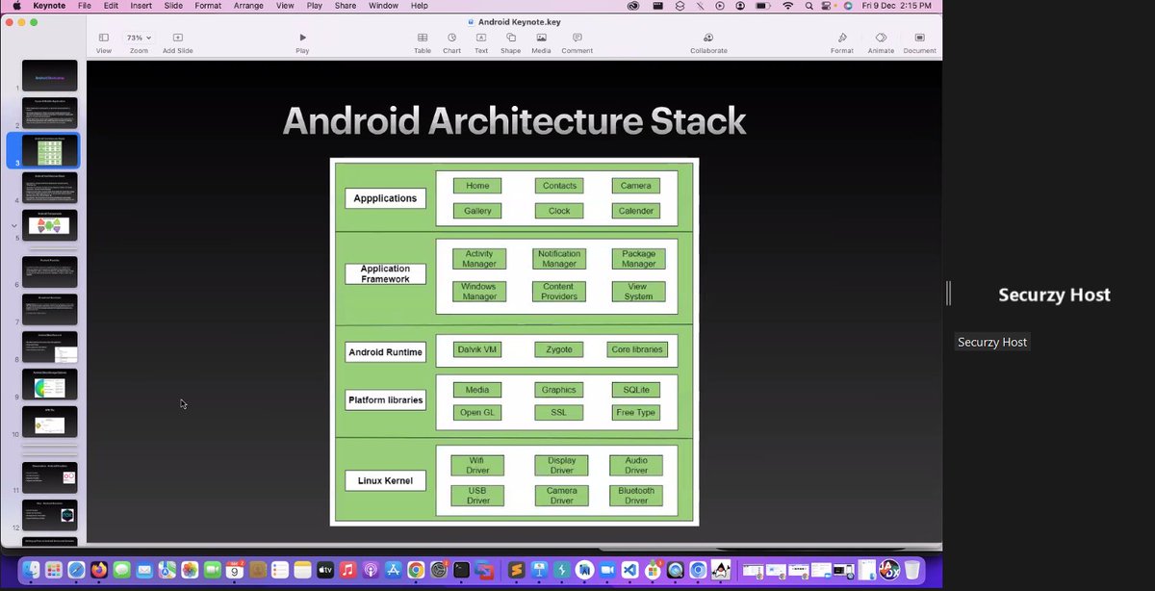1155x591 pixels.
Task: Open Music from the Dock
Action: click(x=348, y=570)
